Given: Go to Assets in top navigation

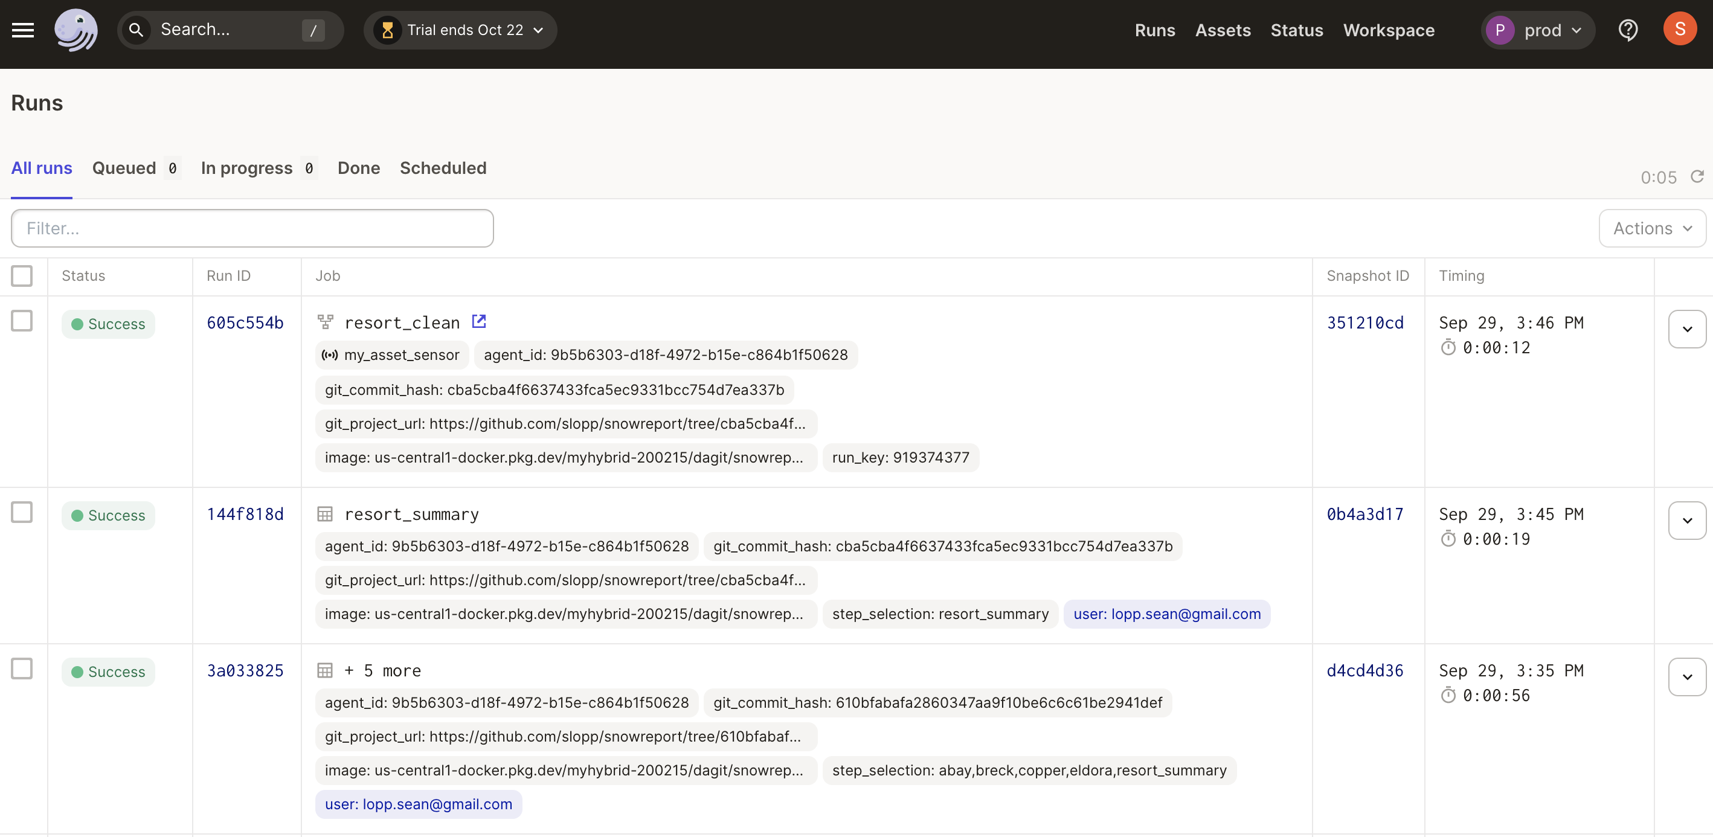Looking at the screenshot, I should click(1223, 30).
